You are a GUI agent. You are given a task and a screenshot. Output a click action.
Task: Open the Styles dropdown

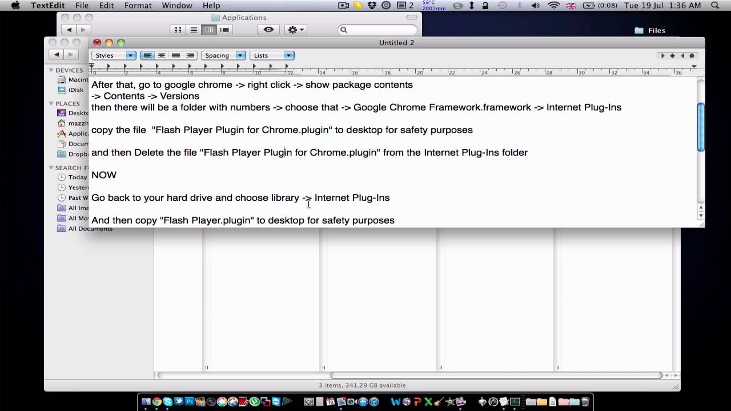coord(114,55)
